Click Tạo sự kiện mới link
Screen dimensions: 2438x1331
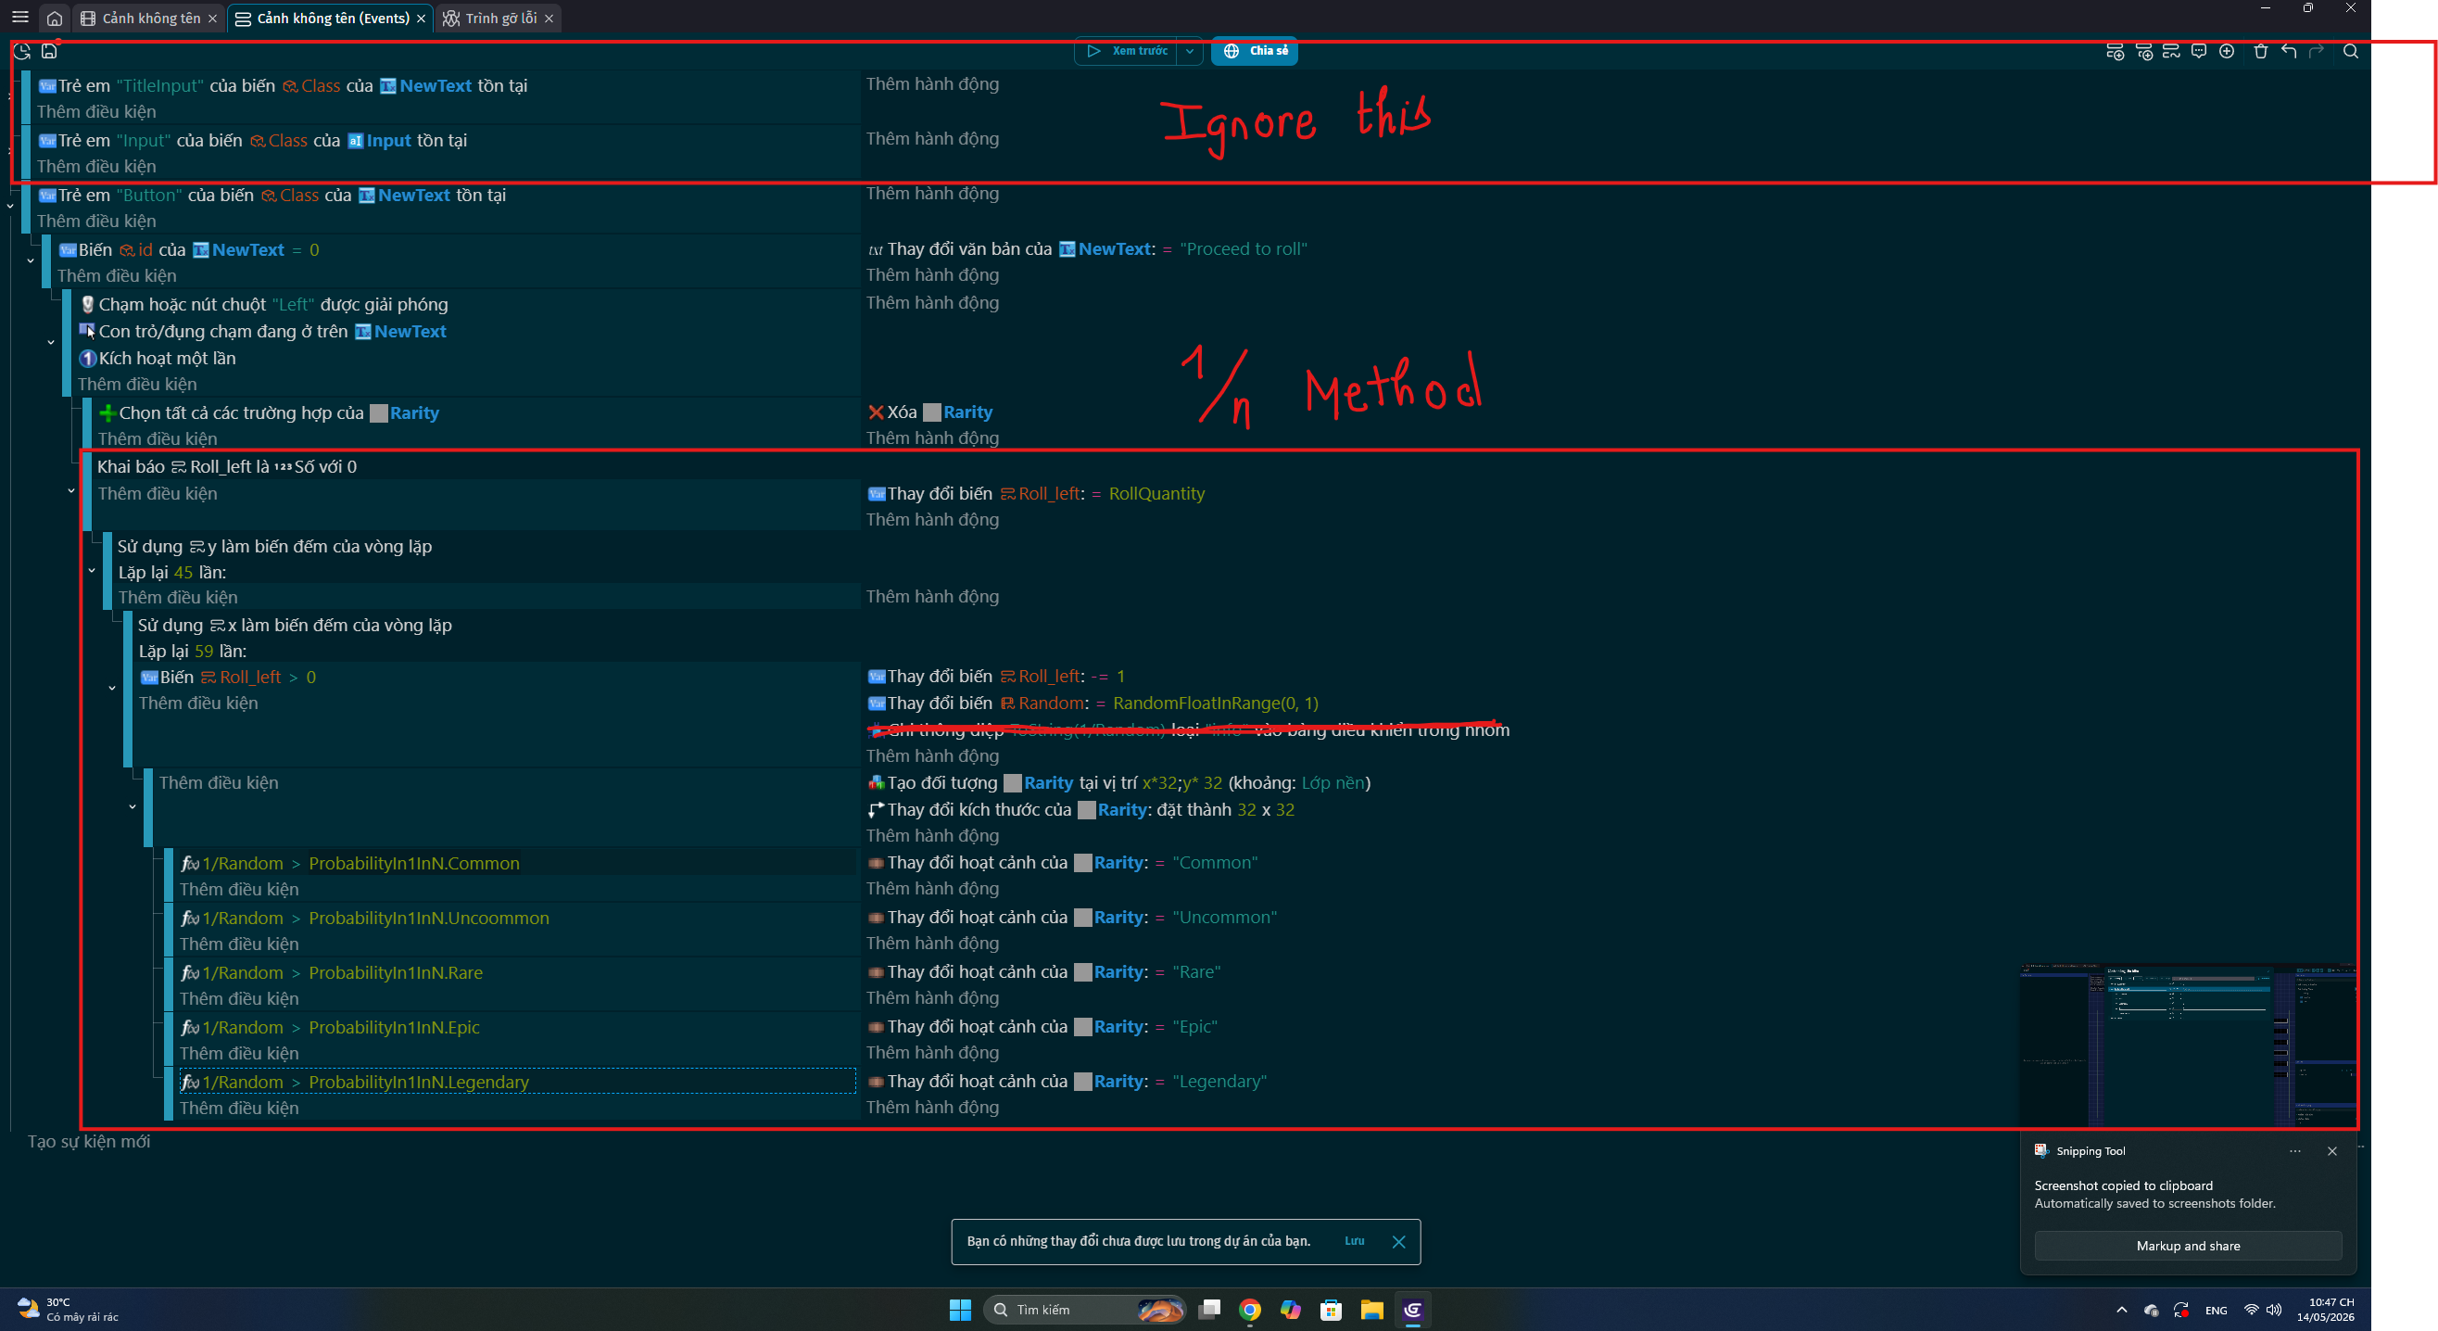89,1142
